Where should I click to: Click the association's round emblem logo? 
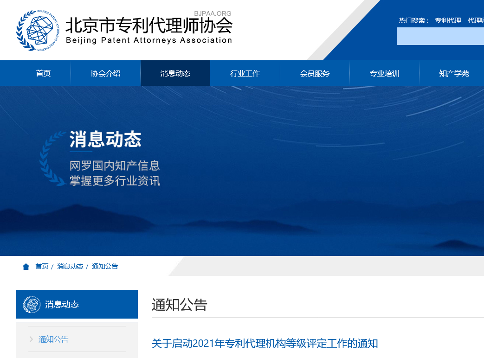[38, 30]
